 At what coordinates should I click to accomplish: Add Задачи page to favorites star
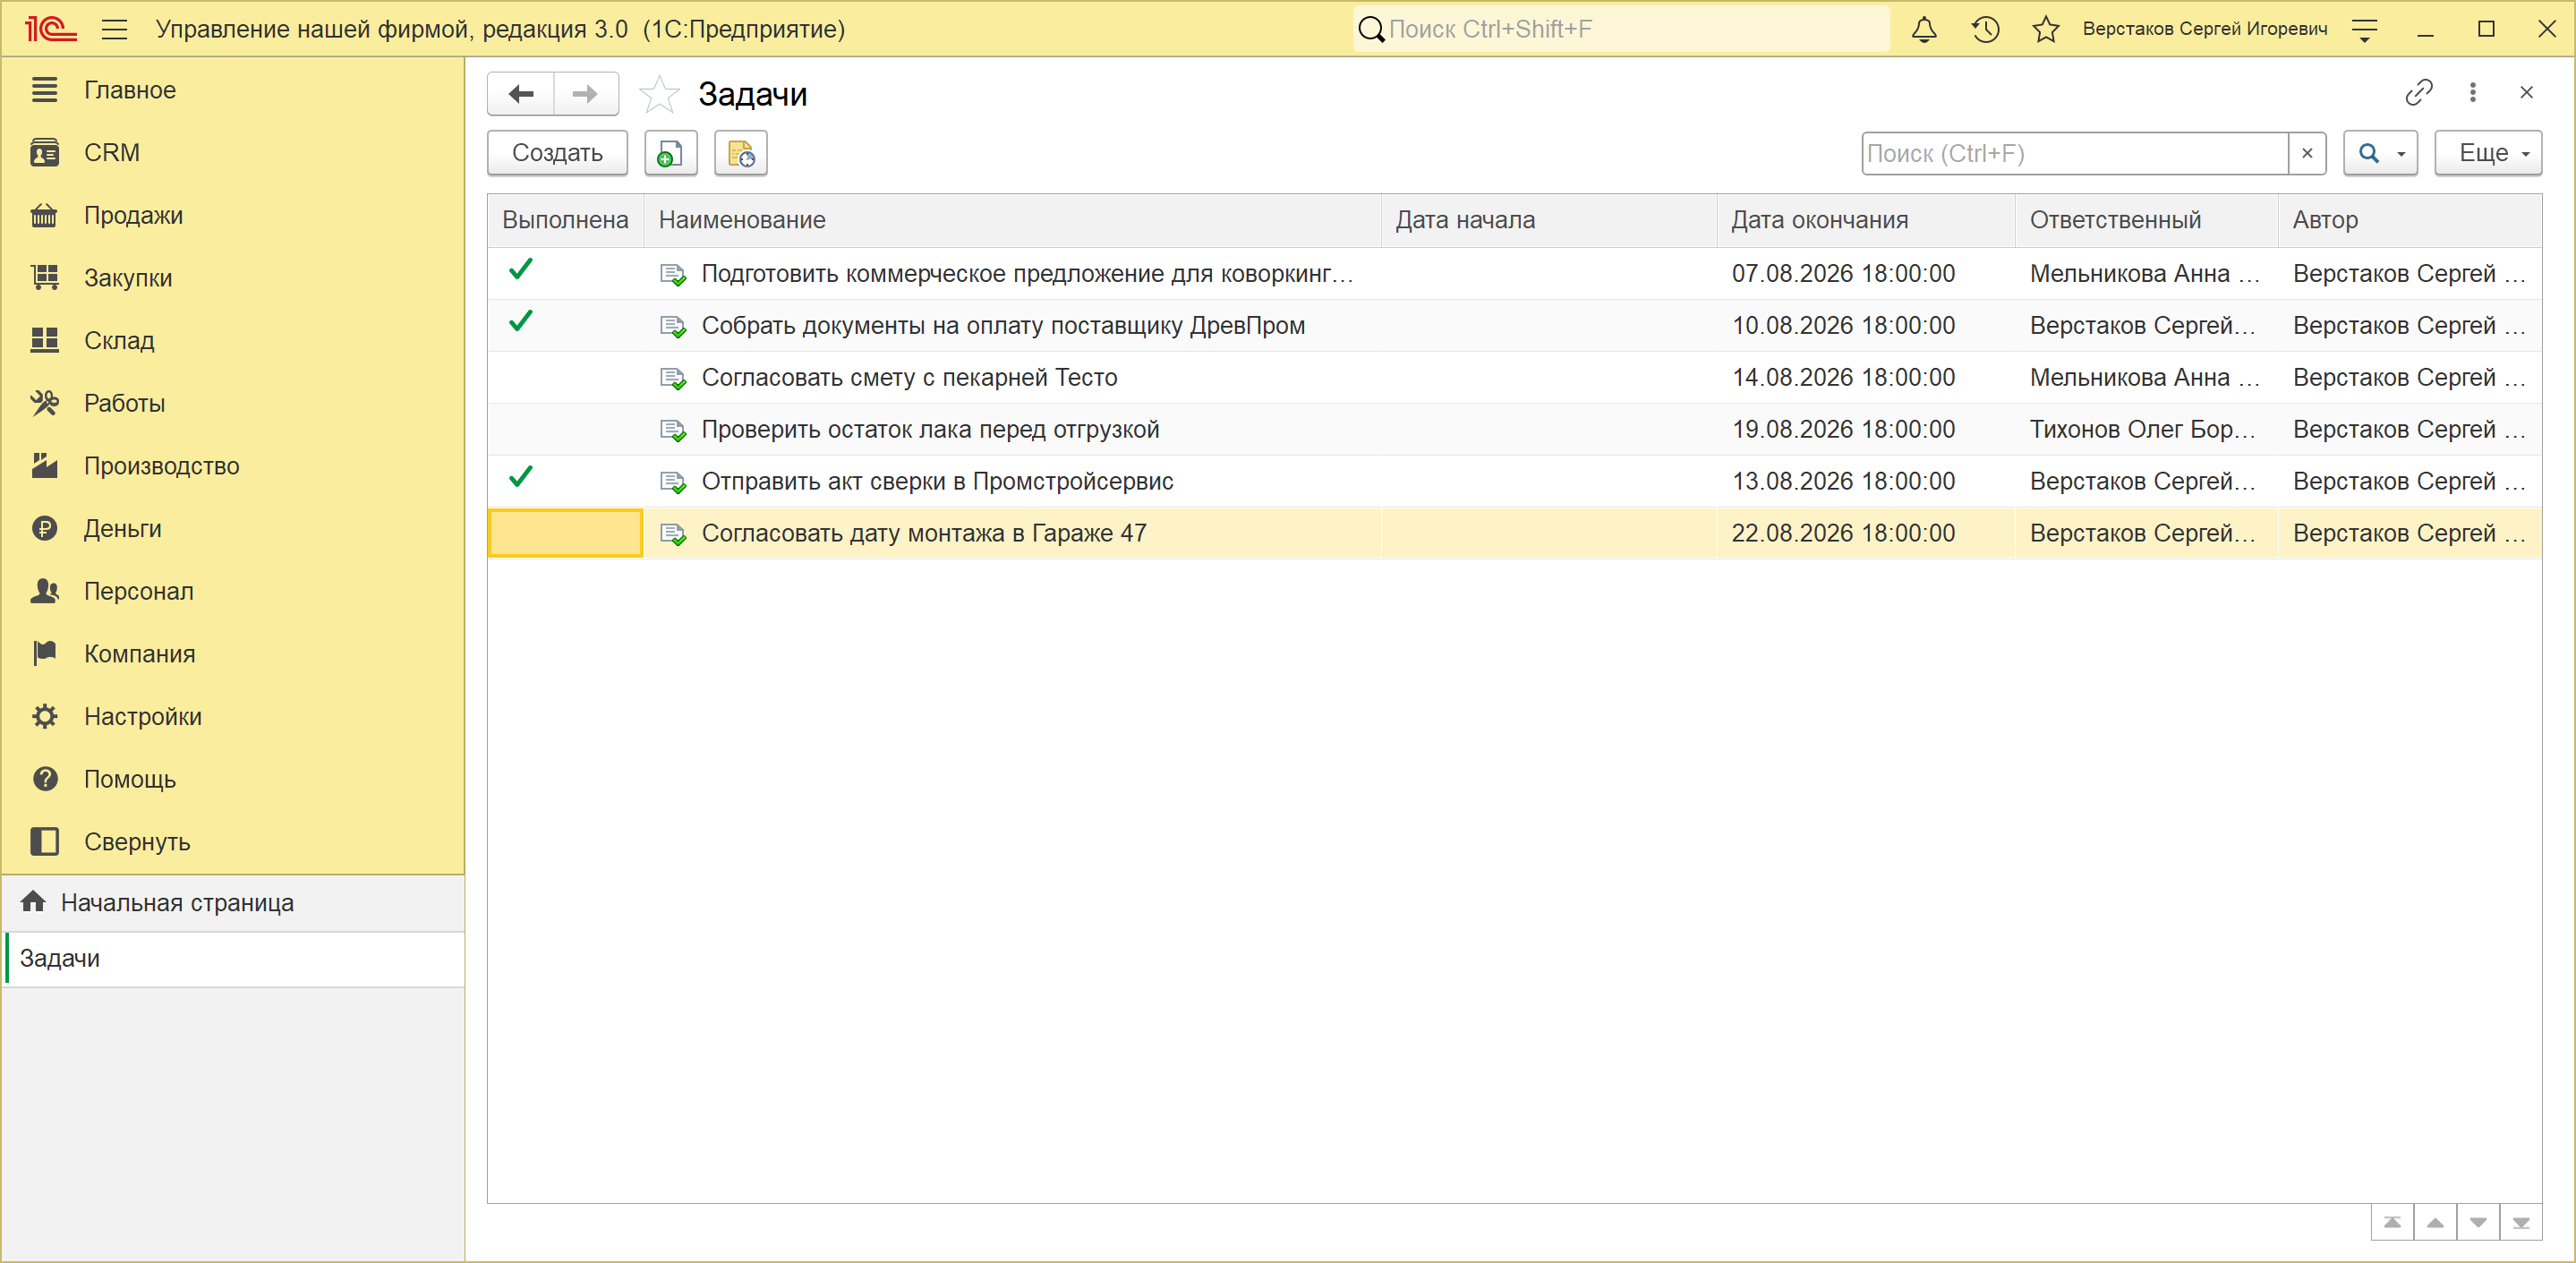pos(659,94)
